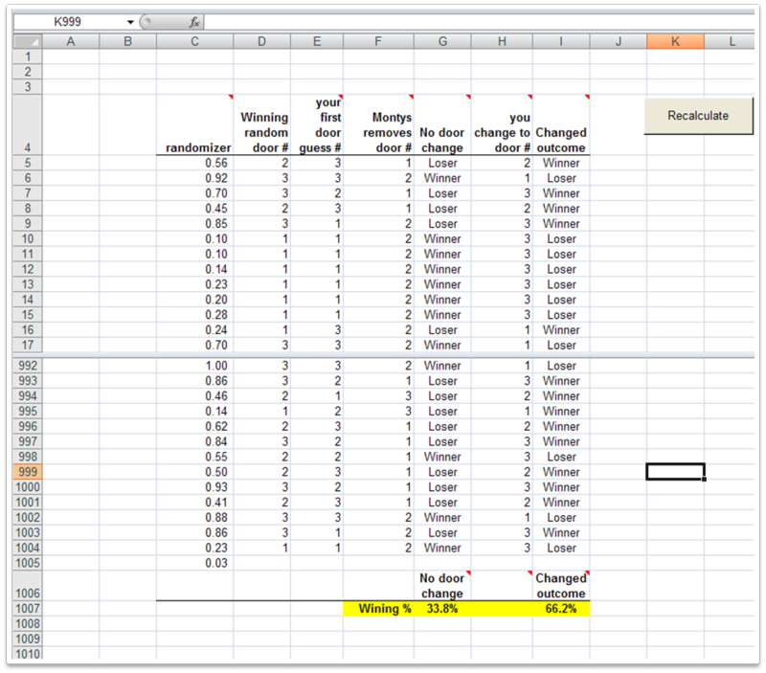The width and height of the screenshot is (766, 673).
Task: Click the active cell K999
Action: point(676,472)
